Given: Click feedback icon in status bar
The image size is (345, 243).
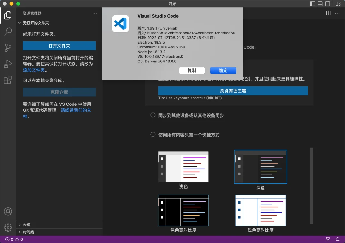Looking at the screenshot, I should coord(328,239).
